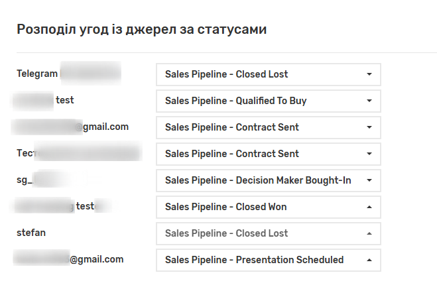Click the stefan source label
This screenshot has height=291, width=437.
click(31, 233)
